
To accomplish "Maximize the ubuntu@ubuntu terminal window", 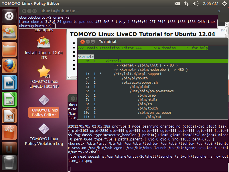I will (x=34, y=11).
